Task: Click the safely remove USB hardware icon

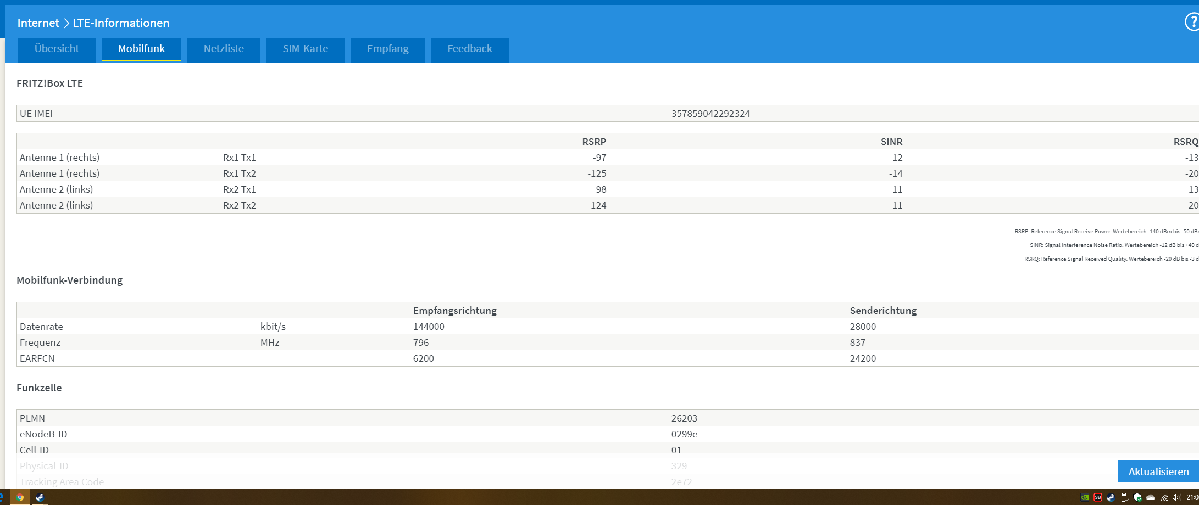Action: click(x=1124, y=497)
